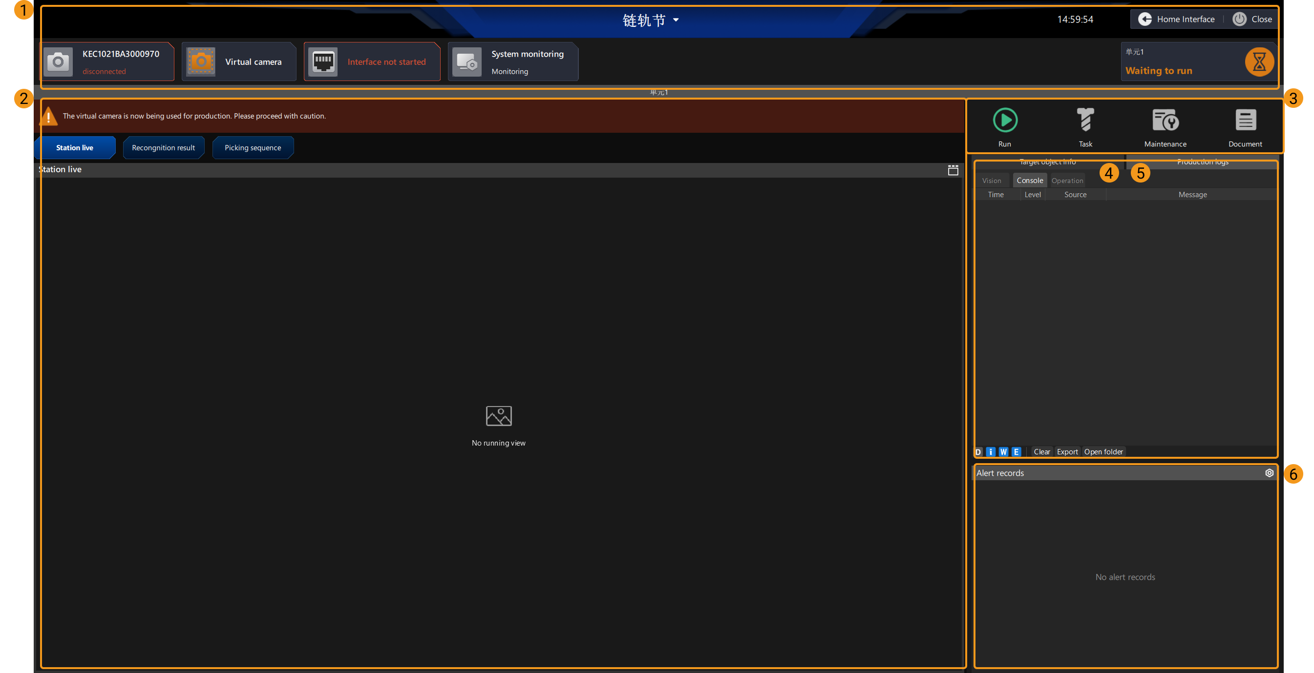Switch to Recognition result tab
Image resolution: width=1314 pixels, height=673 pixels.
click(163, 147)
